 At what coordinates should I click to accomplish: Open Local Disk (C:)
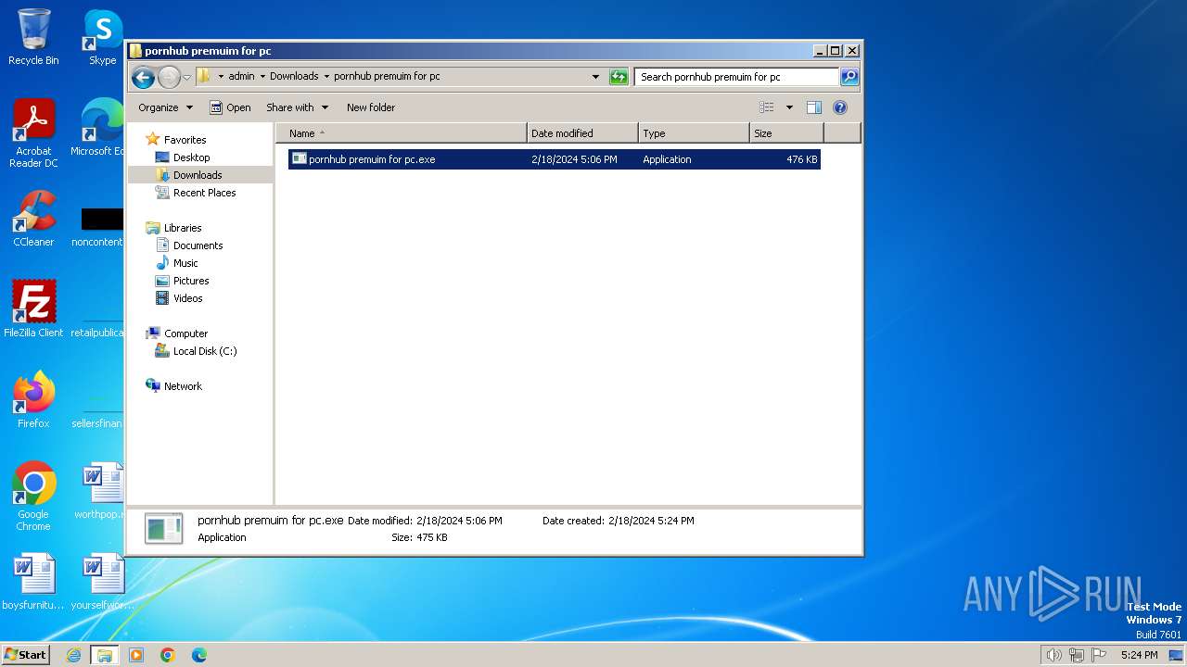tap(196, 351)
